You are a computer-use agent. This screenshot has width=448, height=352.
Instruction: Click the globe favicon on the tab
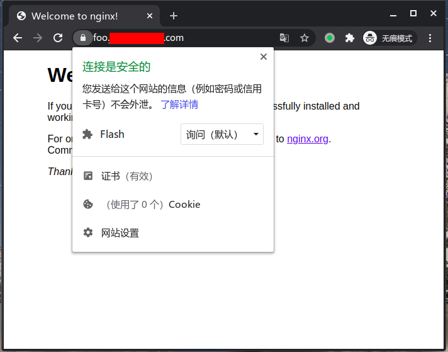coord(21,16)
